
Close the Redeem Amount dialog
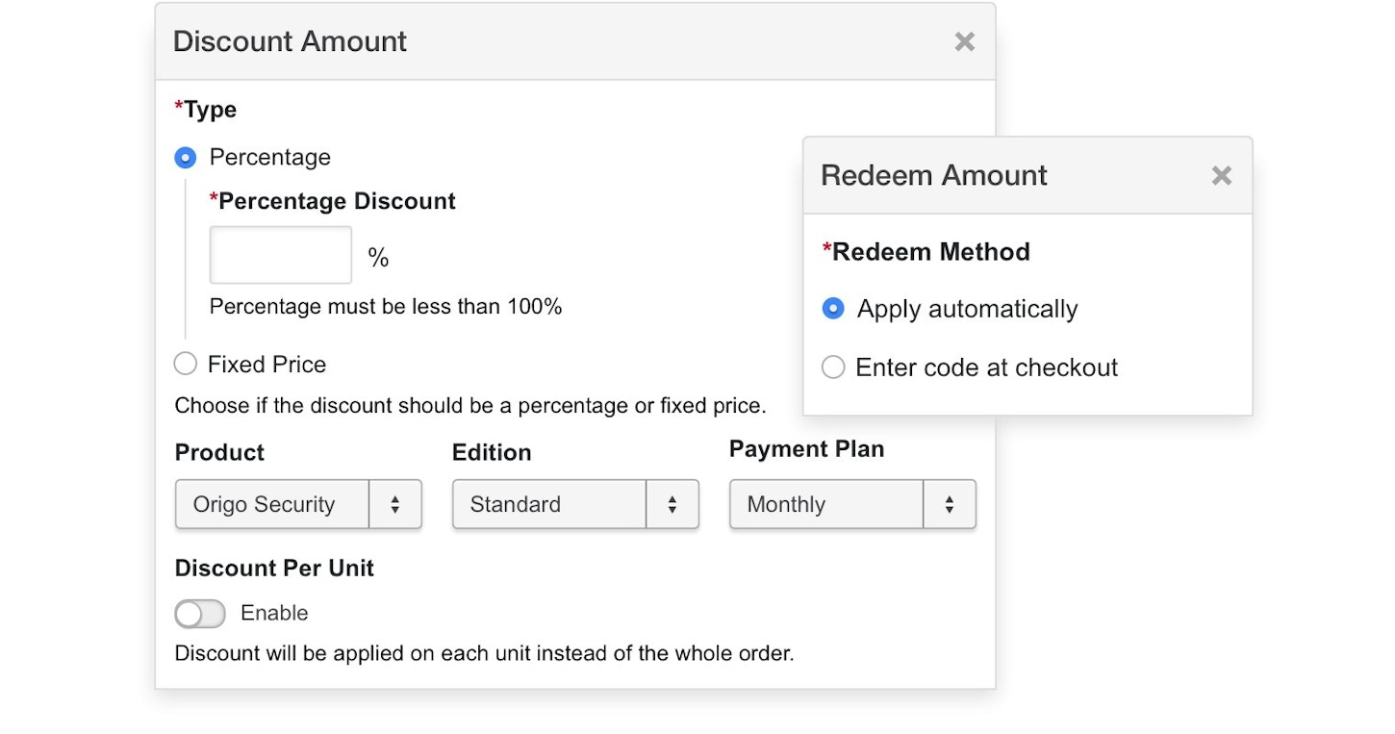tap(1221, 175)
